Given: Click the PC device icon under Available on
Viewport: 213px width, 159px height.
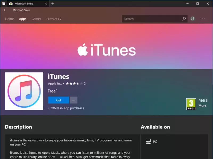Looking at the screenshot, I should click(x=148, y=141).
